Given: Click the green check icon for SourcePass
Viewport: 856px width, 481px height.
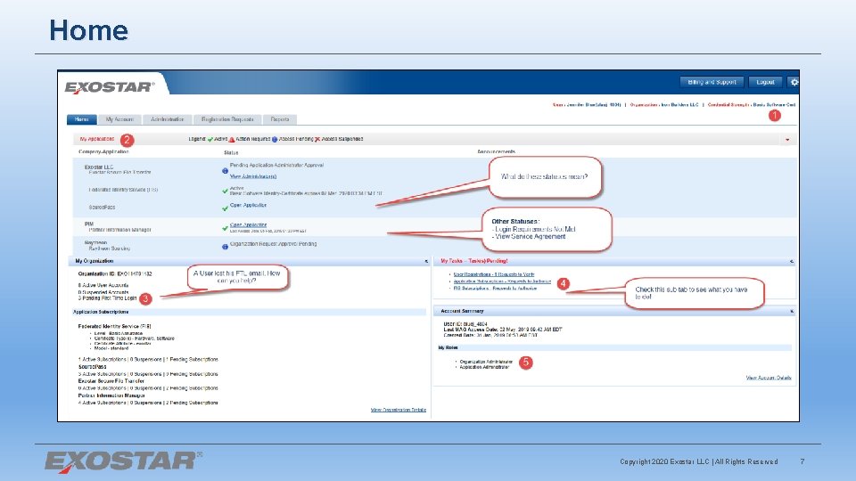Looking at the screenshot, I should 225,208.
